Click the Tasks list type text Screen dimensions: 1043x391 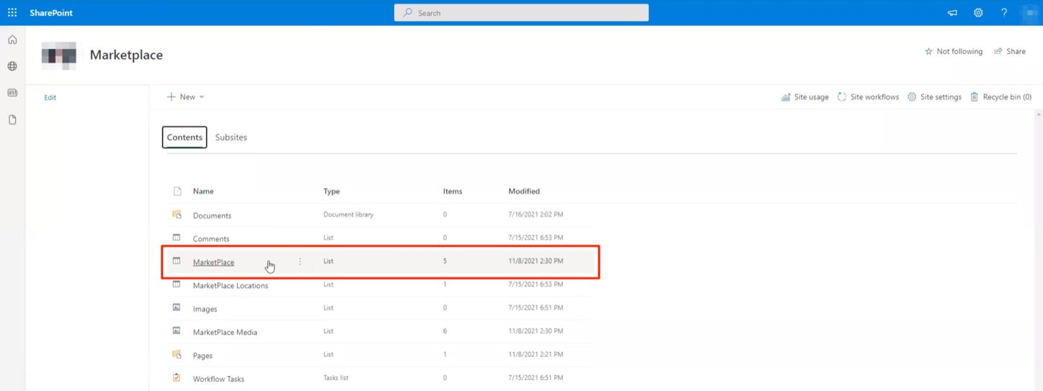tap(336, 377)
